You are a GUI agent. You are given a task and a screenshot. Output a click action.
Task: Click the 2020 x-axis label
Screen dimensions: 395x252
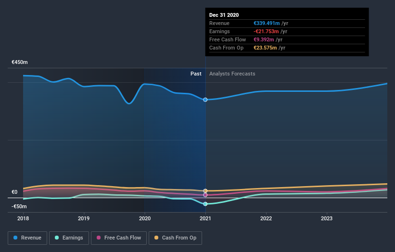pos(145,218)
